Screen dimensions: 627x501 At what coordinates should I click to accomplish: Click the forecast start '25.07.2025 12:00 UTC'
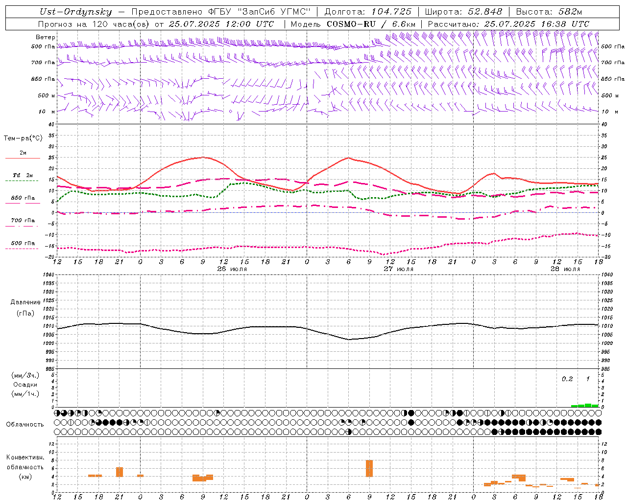coord(221,24)
